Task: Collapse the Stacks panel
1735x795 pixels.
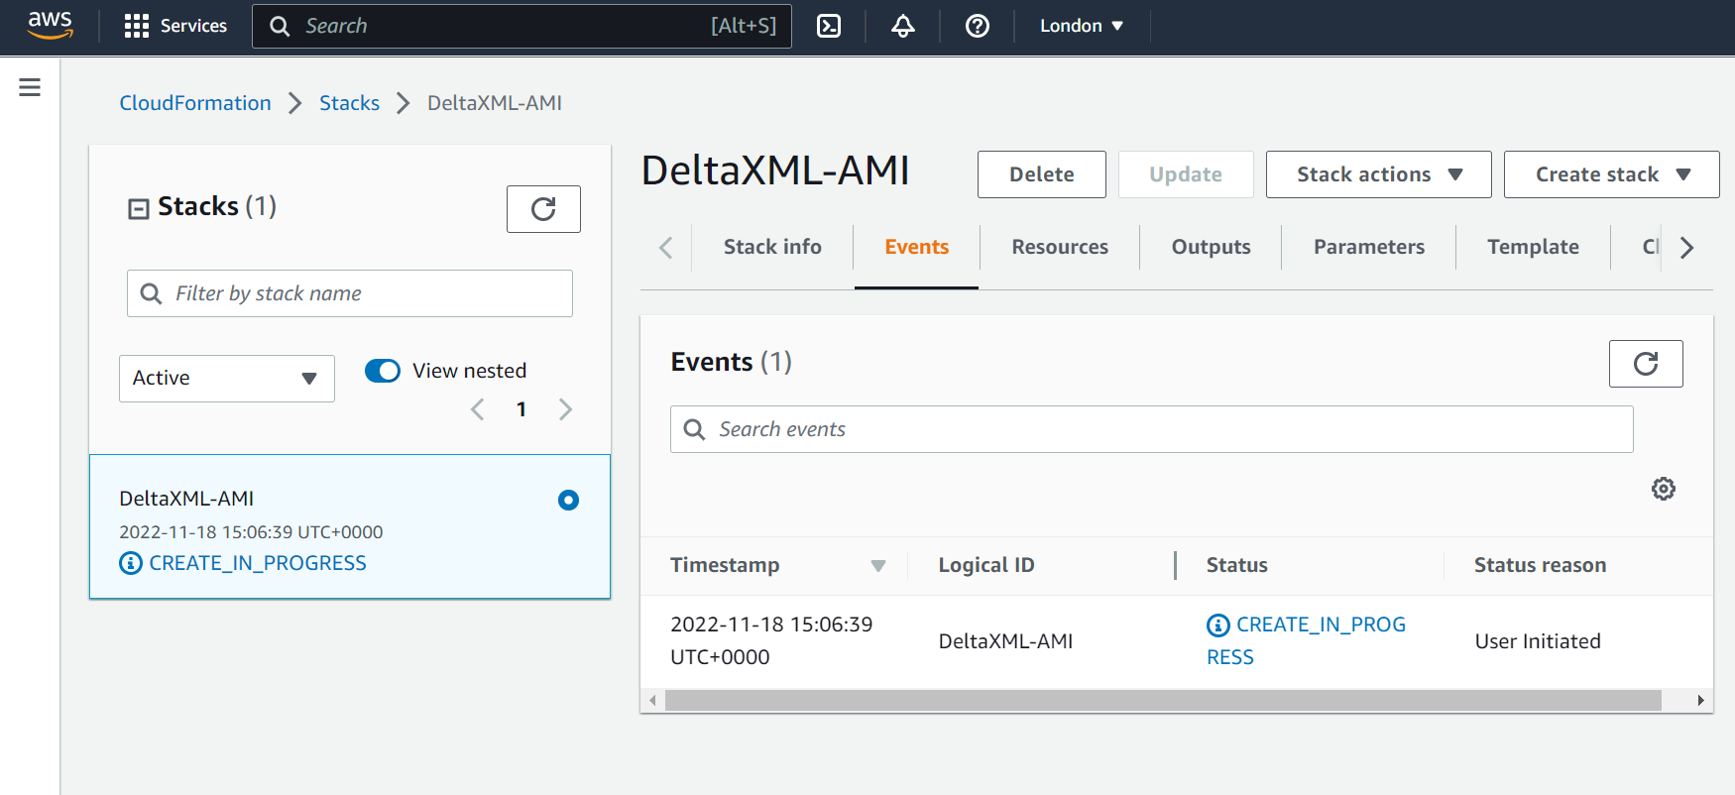Action: [x=139, y=208]
